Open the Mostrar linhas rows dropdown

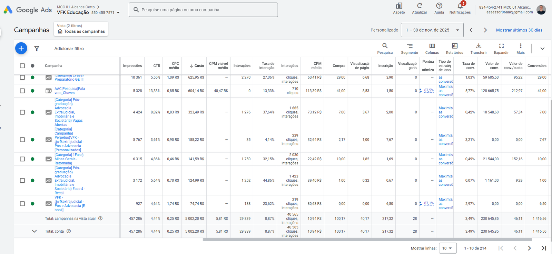click(x=448, y=248)
